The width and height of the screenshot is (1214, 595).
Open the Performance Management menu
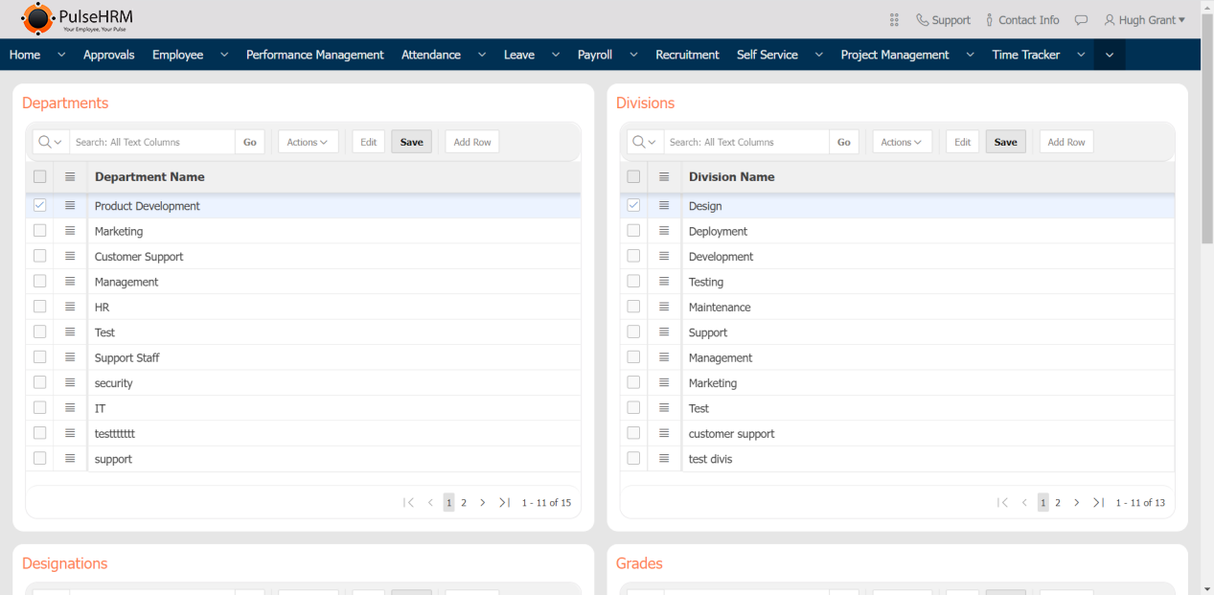tap(314, 55)
